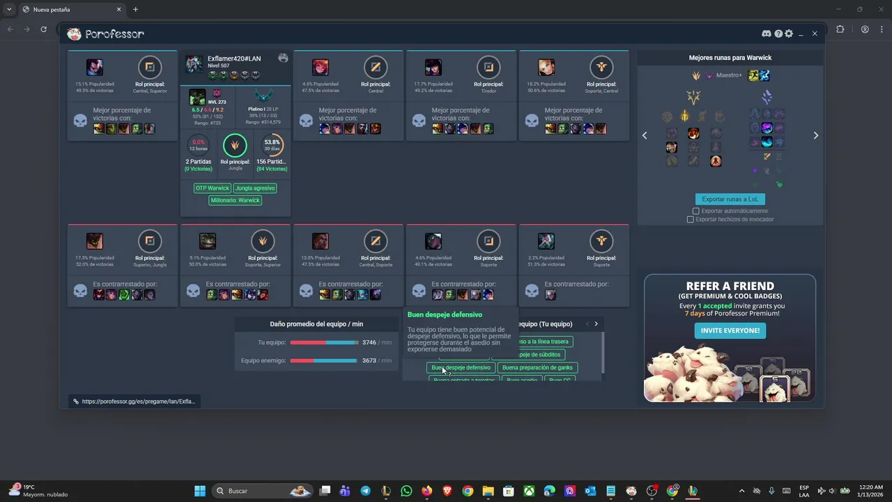Click role icon labeled Soporte, Superior
The width and height of the screenshot is (892, 502).
[x=263, y=241]
